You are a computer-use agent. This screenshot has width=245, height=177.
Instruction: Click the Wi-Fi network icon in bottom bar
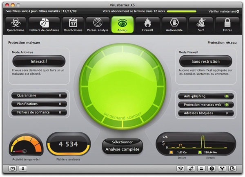click(x=180, y=168)
